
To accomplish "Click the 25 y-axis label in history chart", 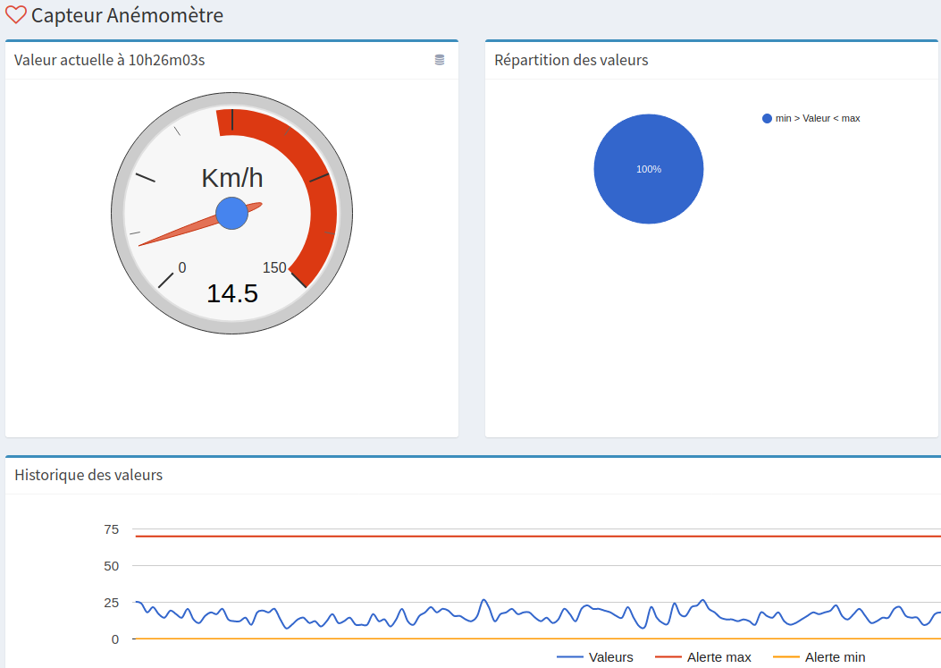I will coord(112,603).
